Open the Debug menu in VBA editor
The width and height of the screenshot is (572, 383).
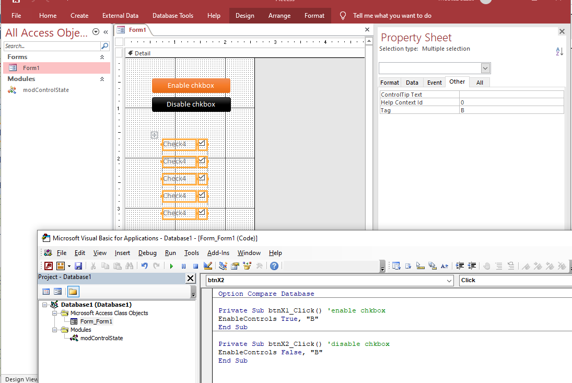coord(147,253)
